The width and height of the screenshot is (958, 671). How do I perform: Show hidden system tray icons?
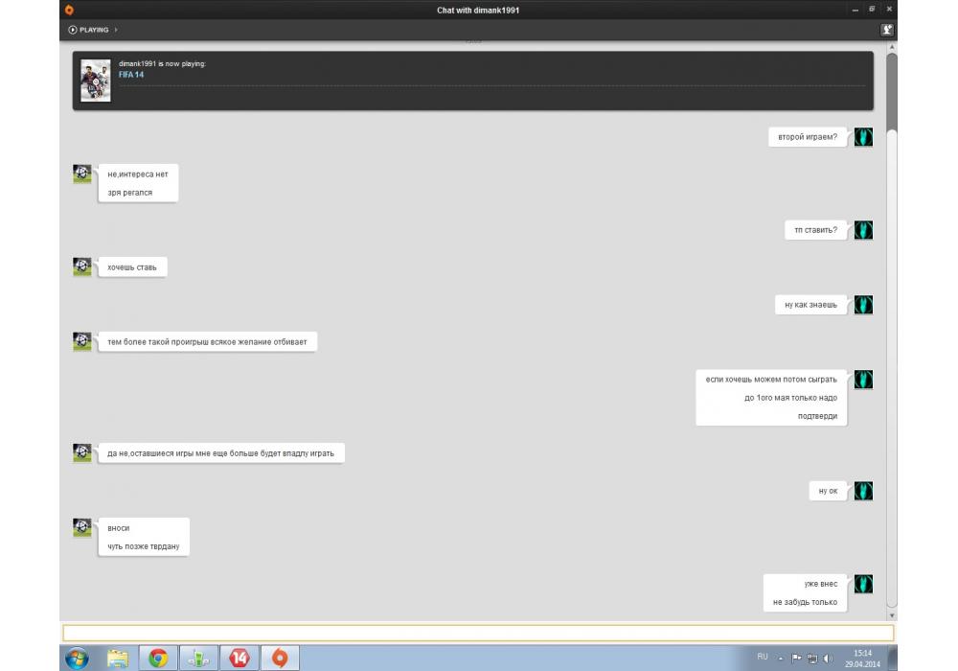781,659
